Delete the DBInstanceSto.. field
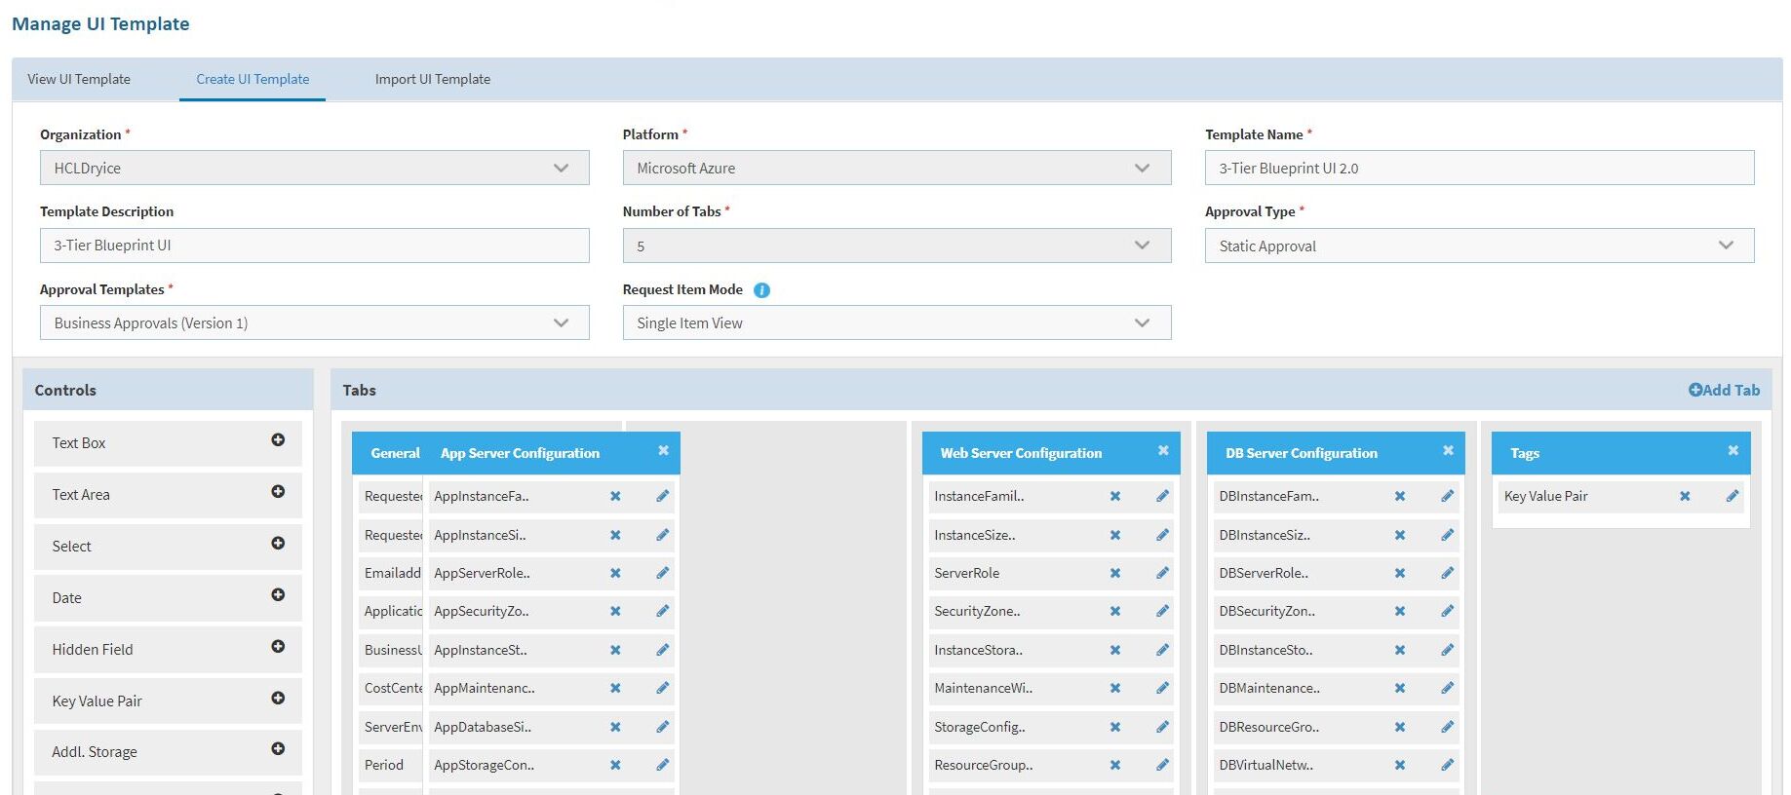This screenshot has width=1791, height=795. 1400,650
